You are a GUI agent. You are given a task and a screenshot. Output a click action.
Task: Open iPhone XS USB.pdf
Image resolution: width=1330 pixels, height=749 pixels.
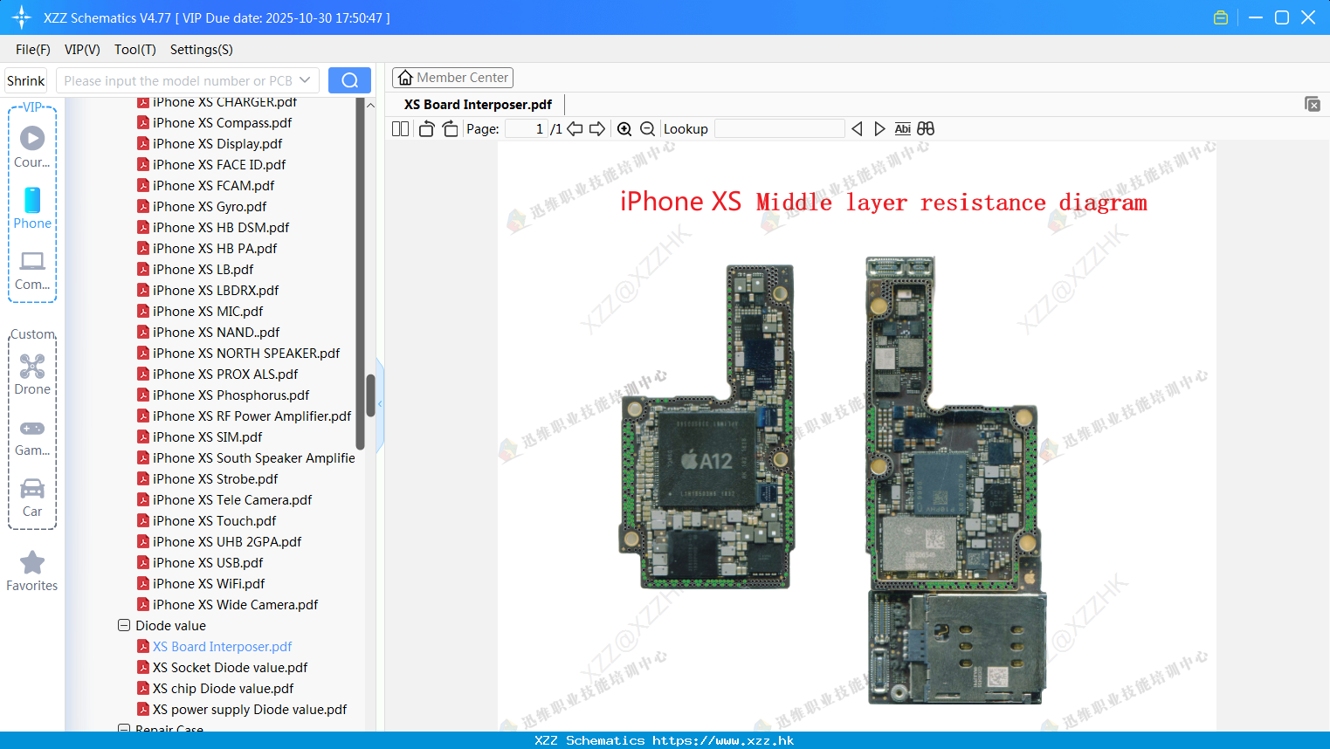point(208,563)
